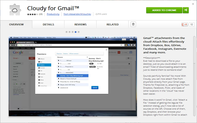This screenshot has width=197, height=123.
Task: Click the Google +1 button
Action: pos(185,24)
